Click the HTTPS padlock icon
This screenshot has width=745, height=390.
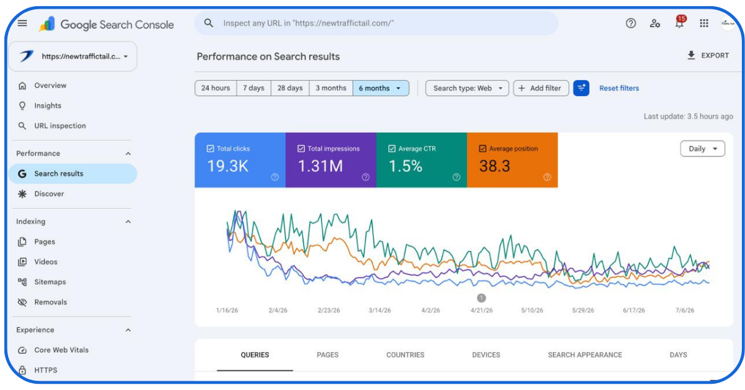pos(22,370)
